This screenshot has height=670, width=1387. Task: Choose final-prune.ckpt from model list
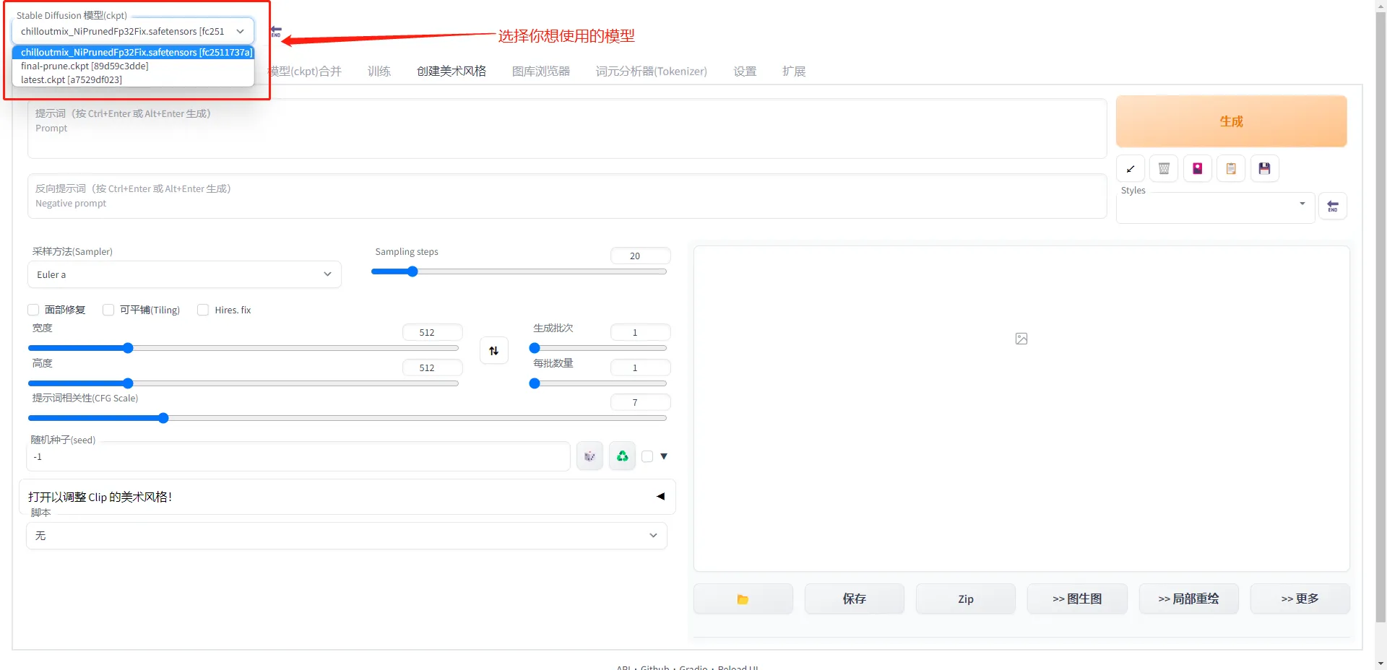coord(133,66)
